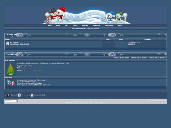Click the Forum is locked legend icon
The image size is (171, 128).
[x=32, y=95]
